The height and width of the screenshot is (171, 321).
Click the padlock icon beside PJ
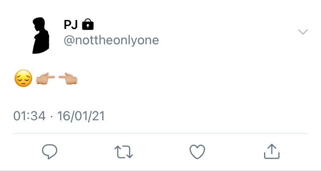point(88,24)
